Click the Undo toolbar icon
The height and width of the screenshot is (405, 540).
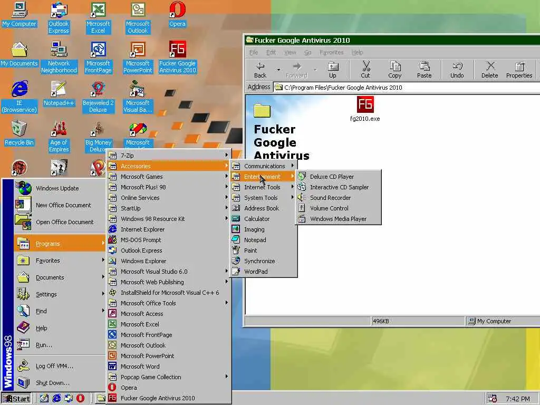click(457, 66)
